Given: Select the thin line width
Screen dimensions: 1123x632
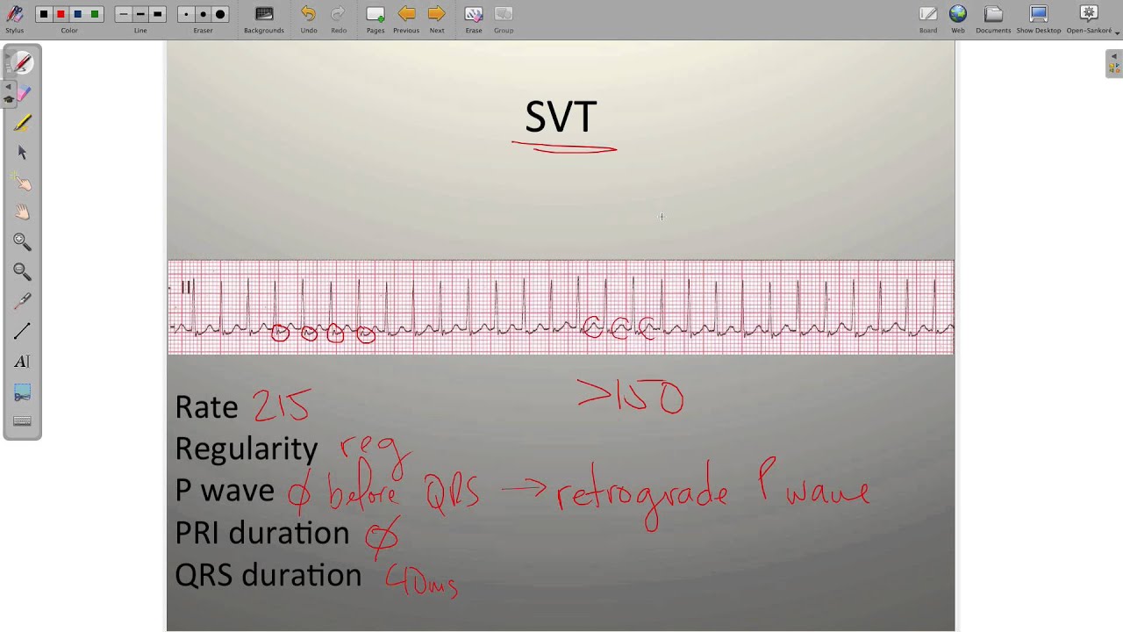Looking at the screenshot, I should (x=124, y=14).
